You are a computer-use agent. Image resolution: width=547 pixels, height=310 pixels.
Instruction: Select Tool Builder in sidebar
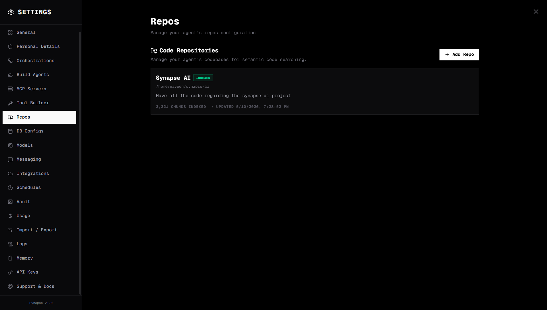(x=39, y=103)
